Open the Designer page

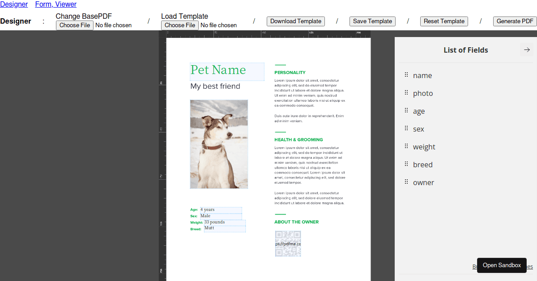(14, 4)
